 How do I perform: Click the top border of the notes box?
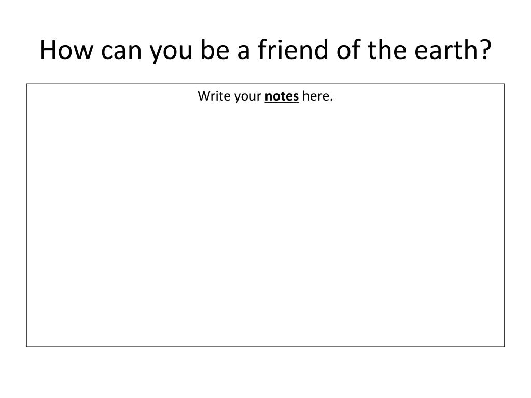[265, 84]
